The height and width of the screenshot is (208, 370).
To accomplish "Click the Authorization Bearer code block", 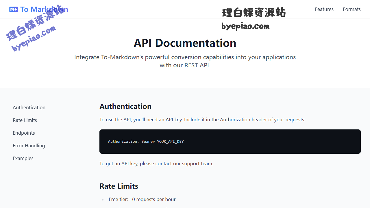I will (230, 142).
